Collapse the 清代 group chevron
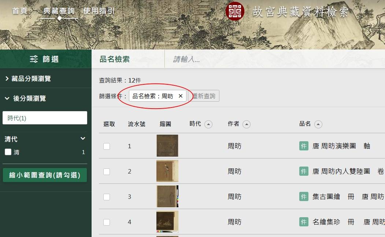 pyautogui.click(x=83, y=139)
